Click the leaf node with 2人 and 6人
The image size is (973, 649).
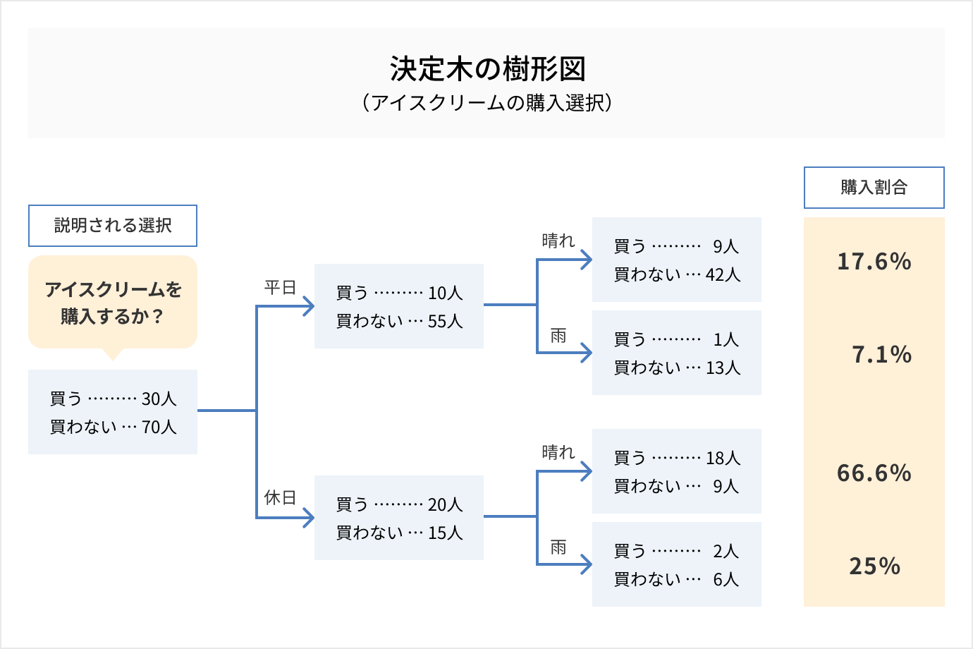(677, 564)
